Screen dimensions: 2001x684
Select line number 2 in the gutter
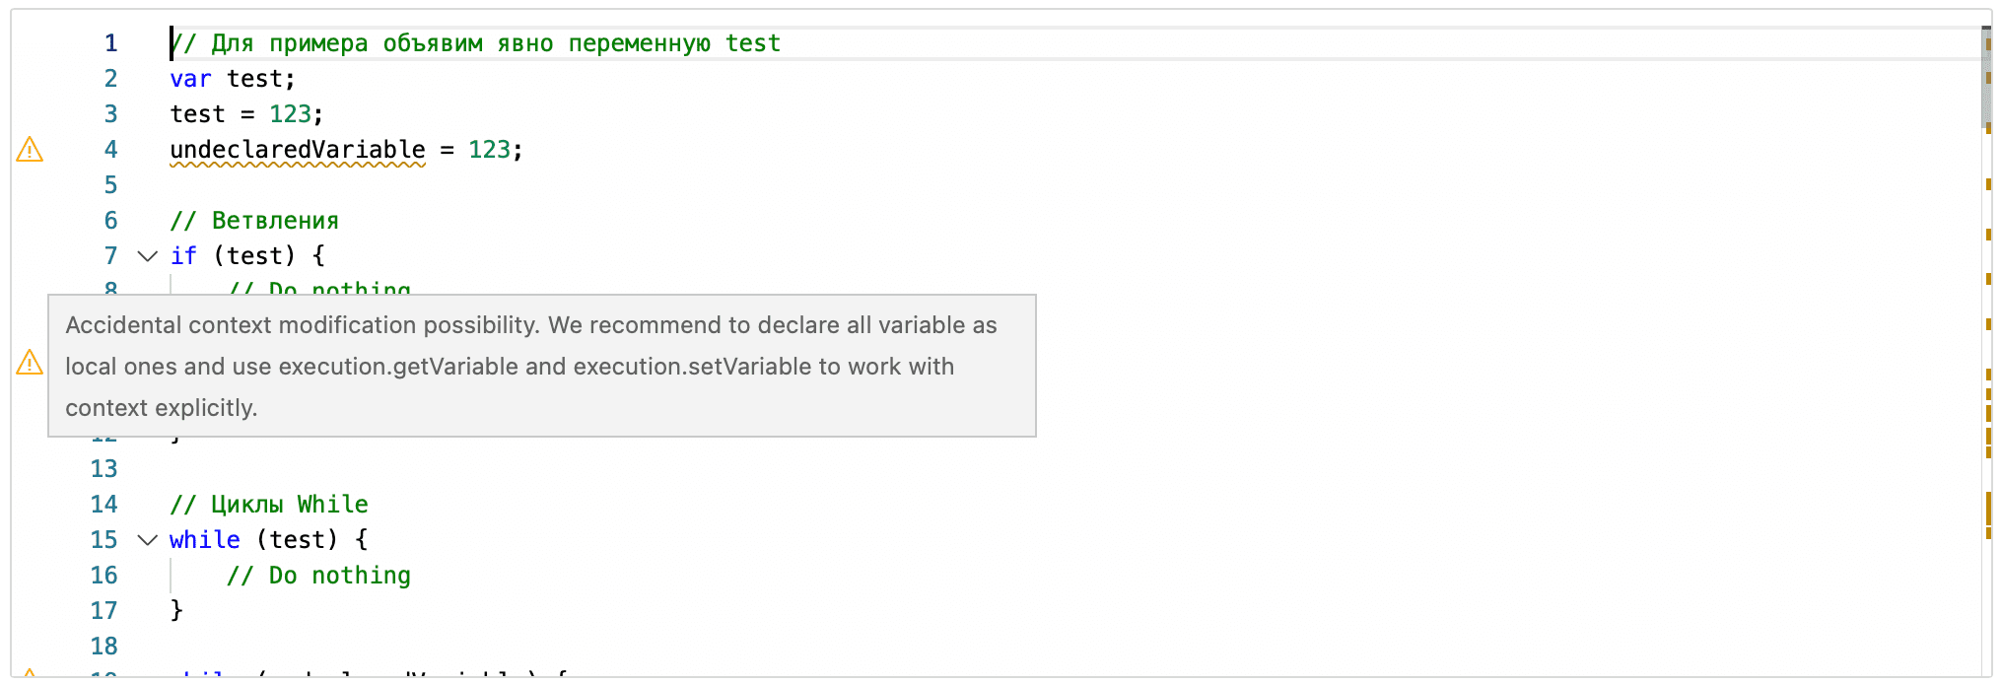110,79
